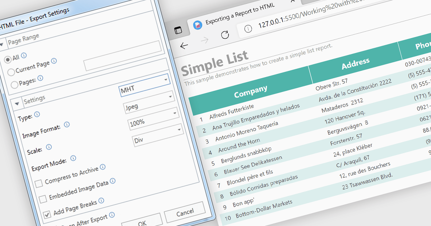Select the Pages radio button

click(15, 85)
